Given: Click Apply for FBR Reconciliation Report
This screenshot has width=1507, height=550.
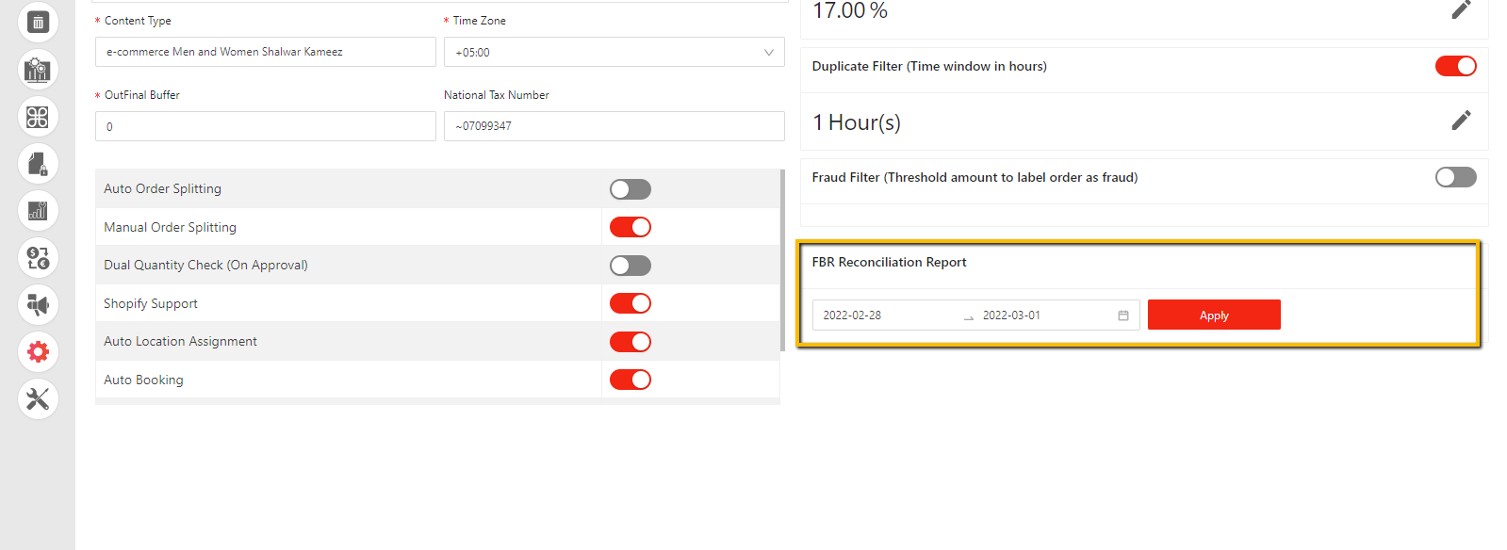Looking at the screenshot, I should [1213, 315].
